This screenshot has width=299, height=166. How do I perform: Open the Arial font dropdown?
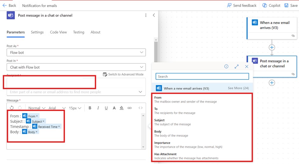57,108
